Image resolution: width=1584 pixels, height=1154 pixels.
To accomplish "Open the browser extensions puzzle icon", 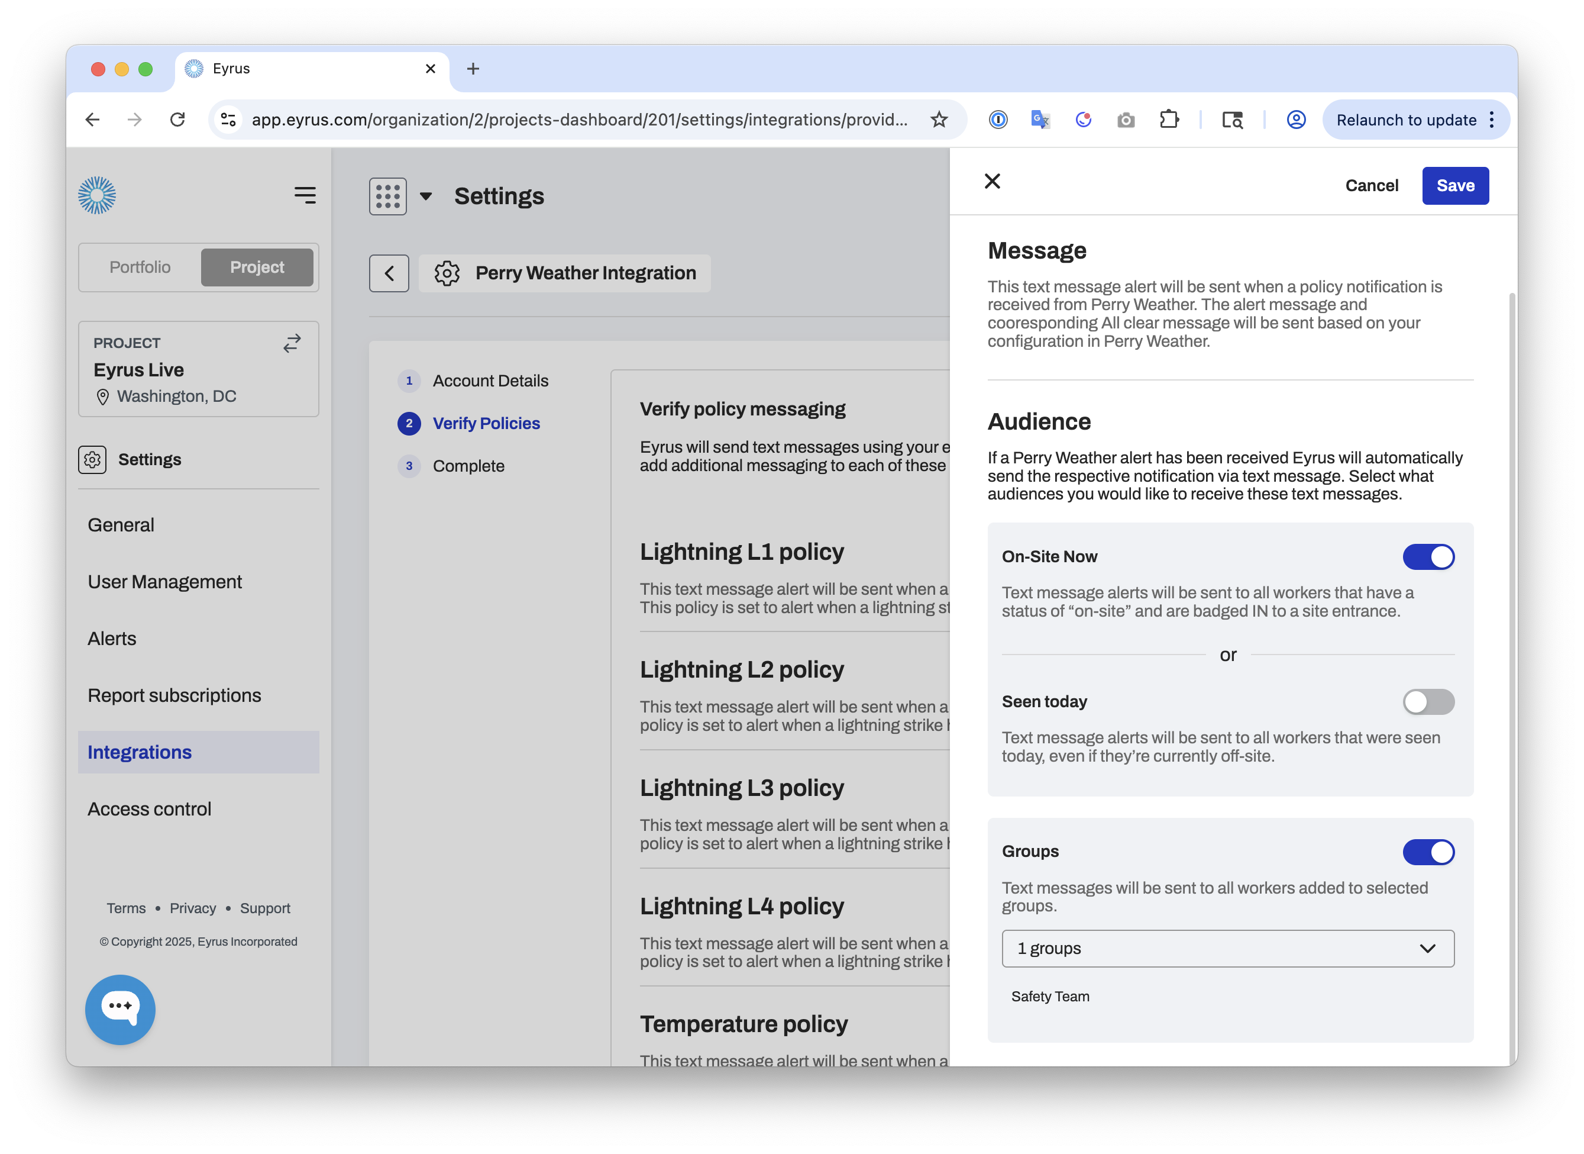I will (x=1169, y=120).
